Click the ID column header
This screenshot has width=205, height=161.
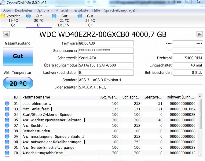tap(16, 97)
